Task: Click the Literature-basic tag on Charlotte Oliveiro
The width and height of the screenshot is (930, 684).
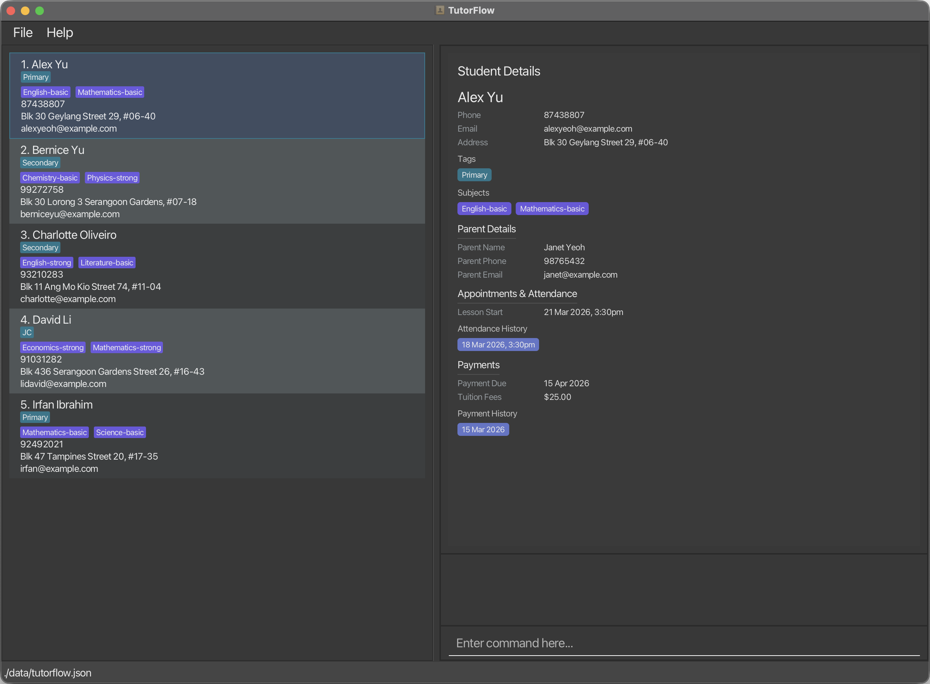Action: (x=107, y=263)
